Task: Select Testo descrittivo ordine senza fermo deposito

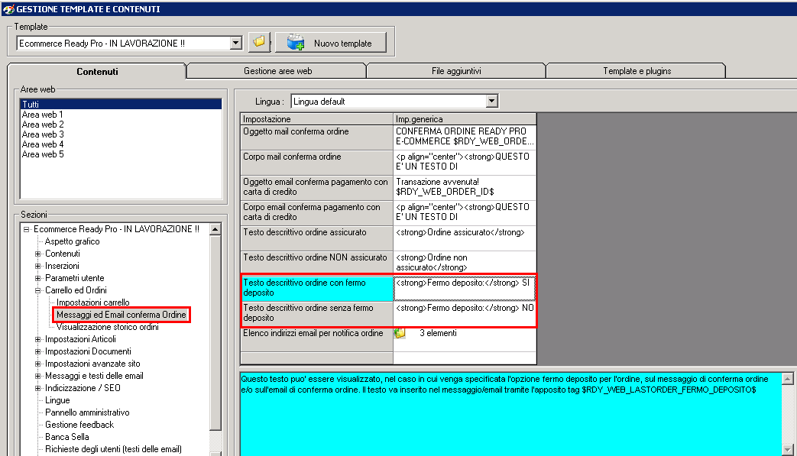Action: click(x=316, y=314)
